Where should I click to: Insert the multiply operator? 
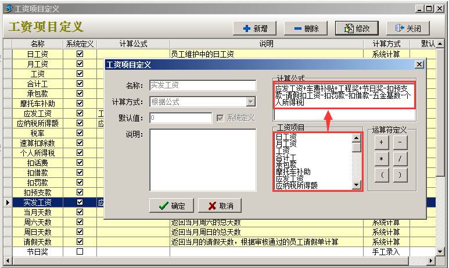tap(381, 158)
